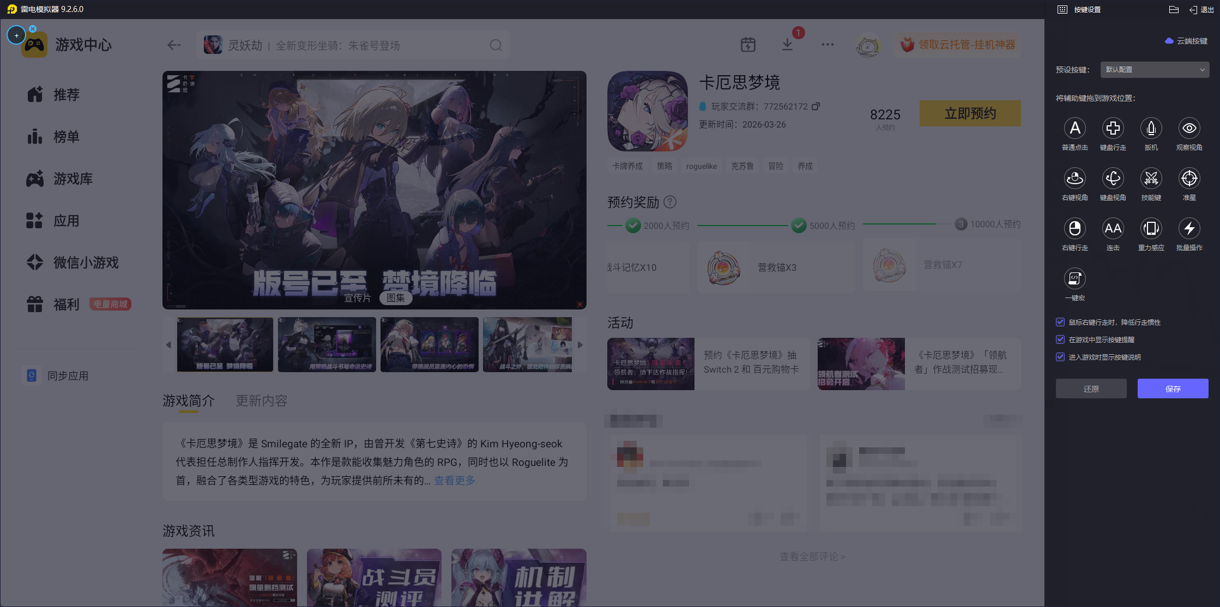
Task: Expand the 预设按键 默认配置 dropdown
Action: point(1154,70)
